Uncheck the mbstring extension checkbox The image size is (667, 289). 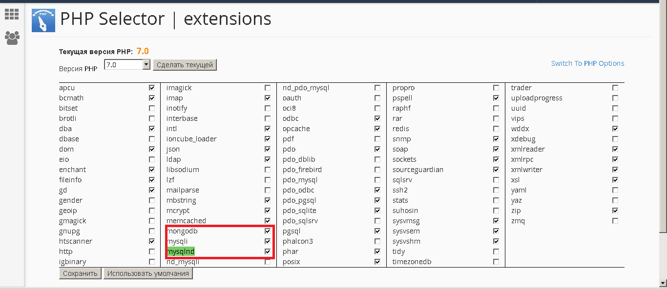(x=268, y=200)
